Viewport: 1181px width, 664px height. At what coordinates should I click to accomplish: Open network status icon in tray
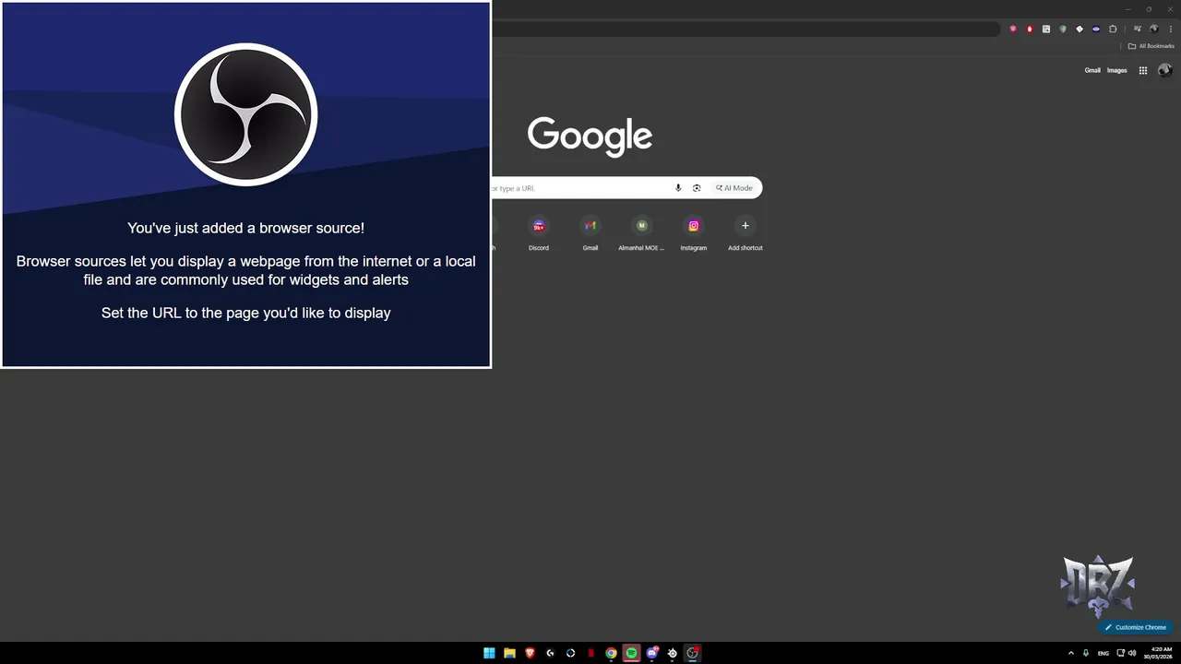1121,653
